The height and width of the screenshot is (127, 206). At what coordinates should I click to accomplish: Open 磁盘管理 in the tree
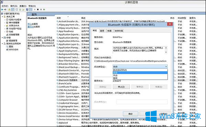point(13,41)
